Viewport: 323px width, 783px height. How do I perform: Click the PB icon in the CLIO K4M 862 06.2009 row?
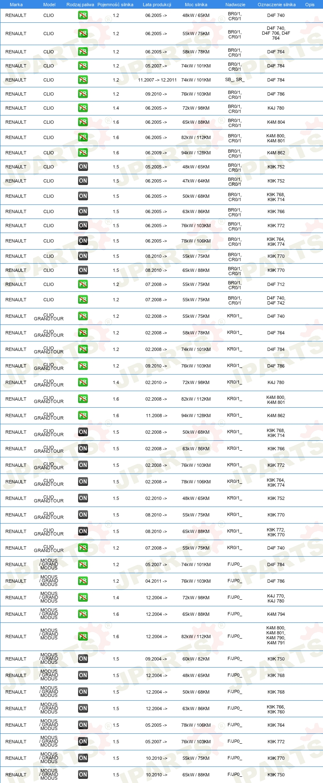(83, 153)
